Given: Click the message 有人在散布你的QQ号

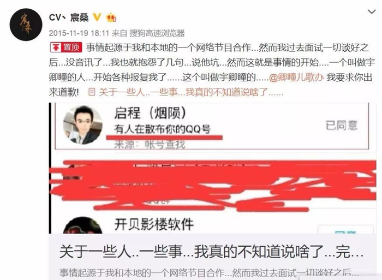Looking at the screenshot, I should pyautogui.click(x=162, y=129).
